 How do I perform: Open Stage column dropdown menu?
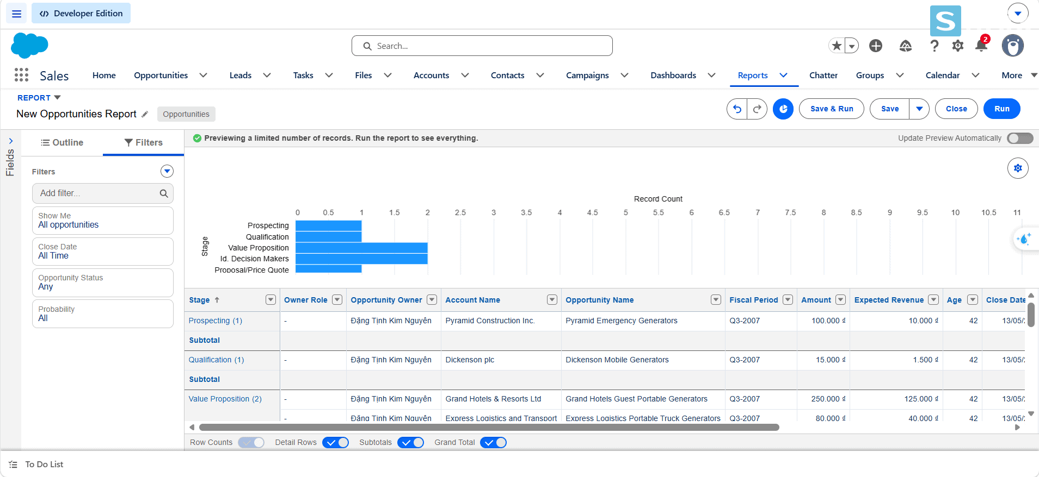270,300
